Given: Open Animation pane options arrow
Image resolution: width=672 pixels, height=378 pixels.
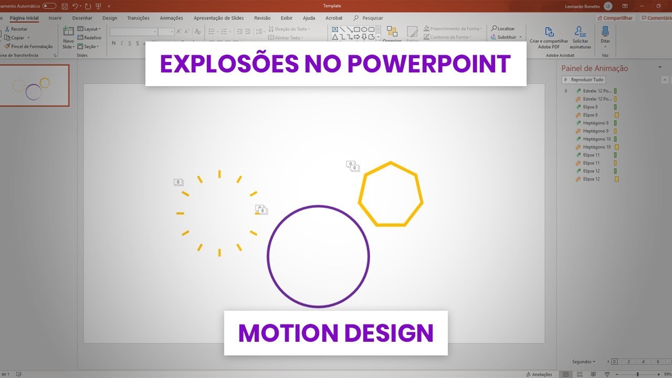Looking at the screenshot, I should coord(660,68).
